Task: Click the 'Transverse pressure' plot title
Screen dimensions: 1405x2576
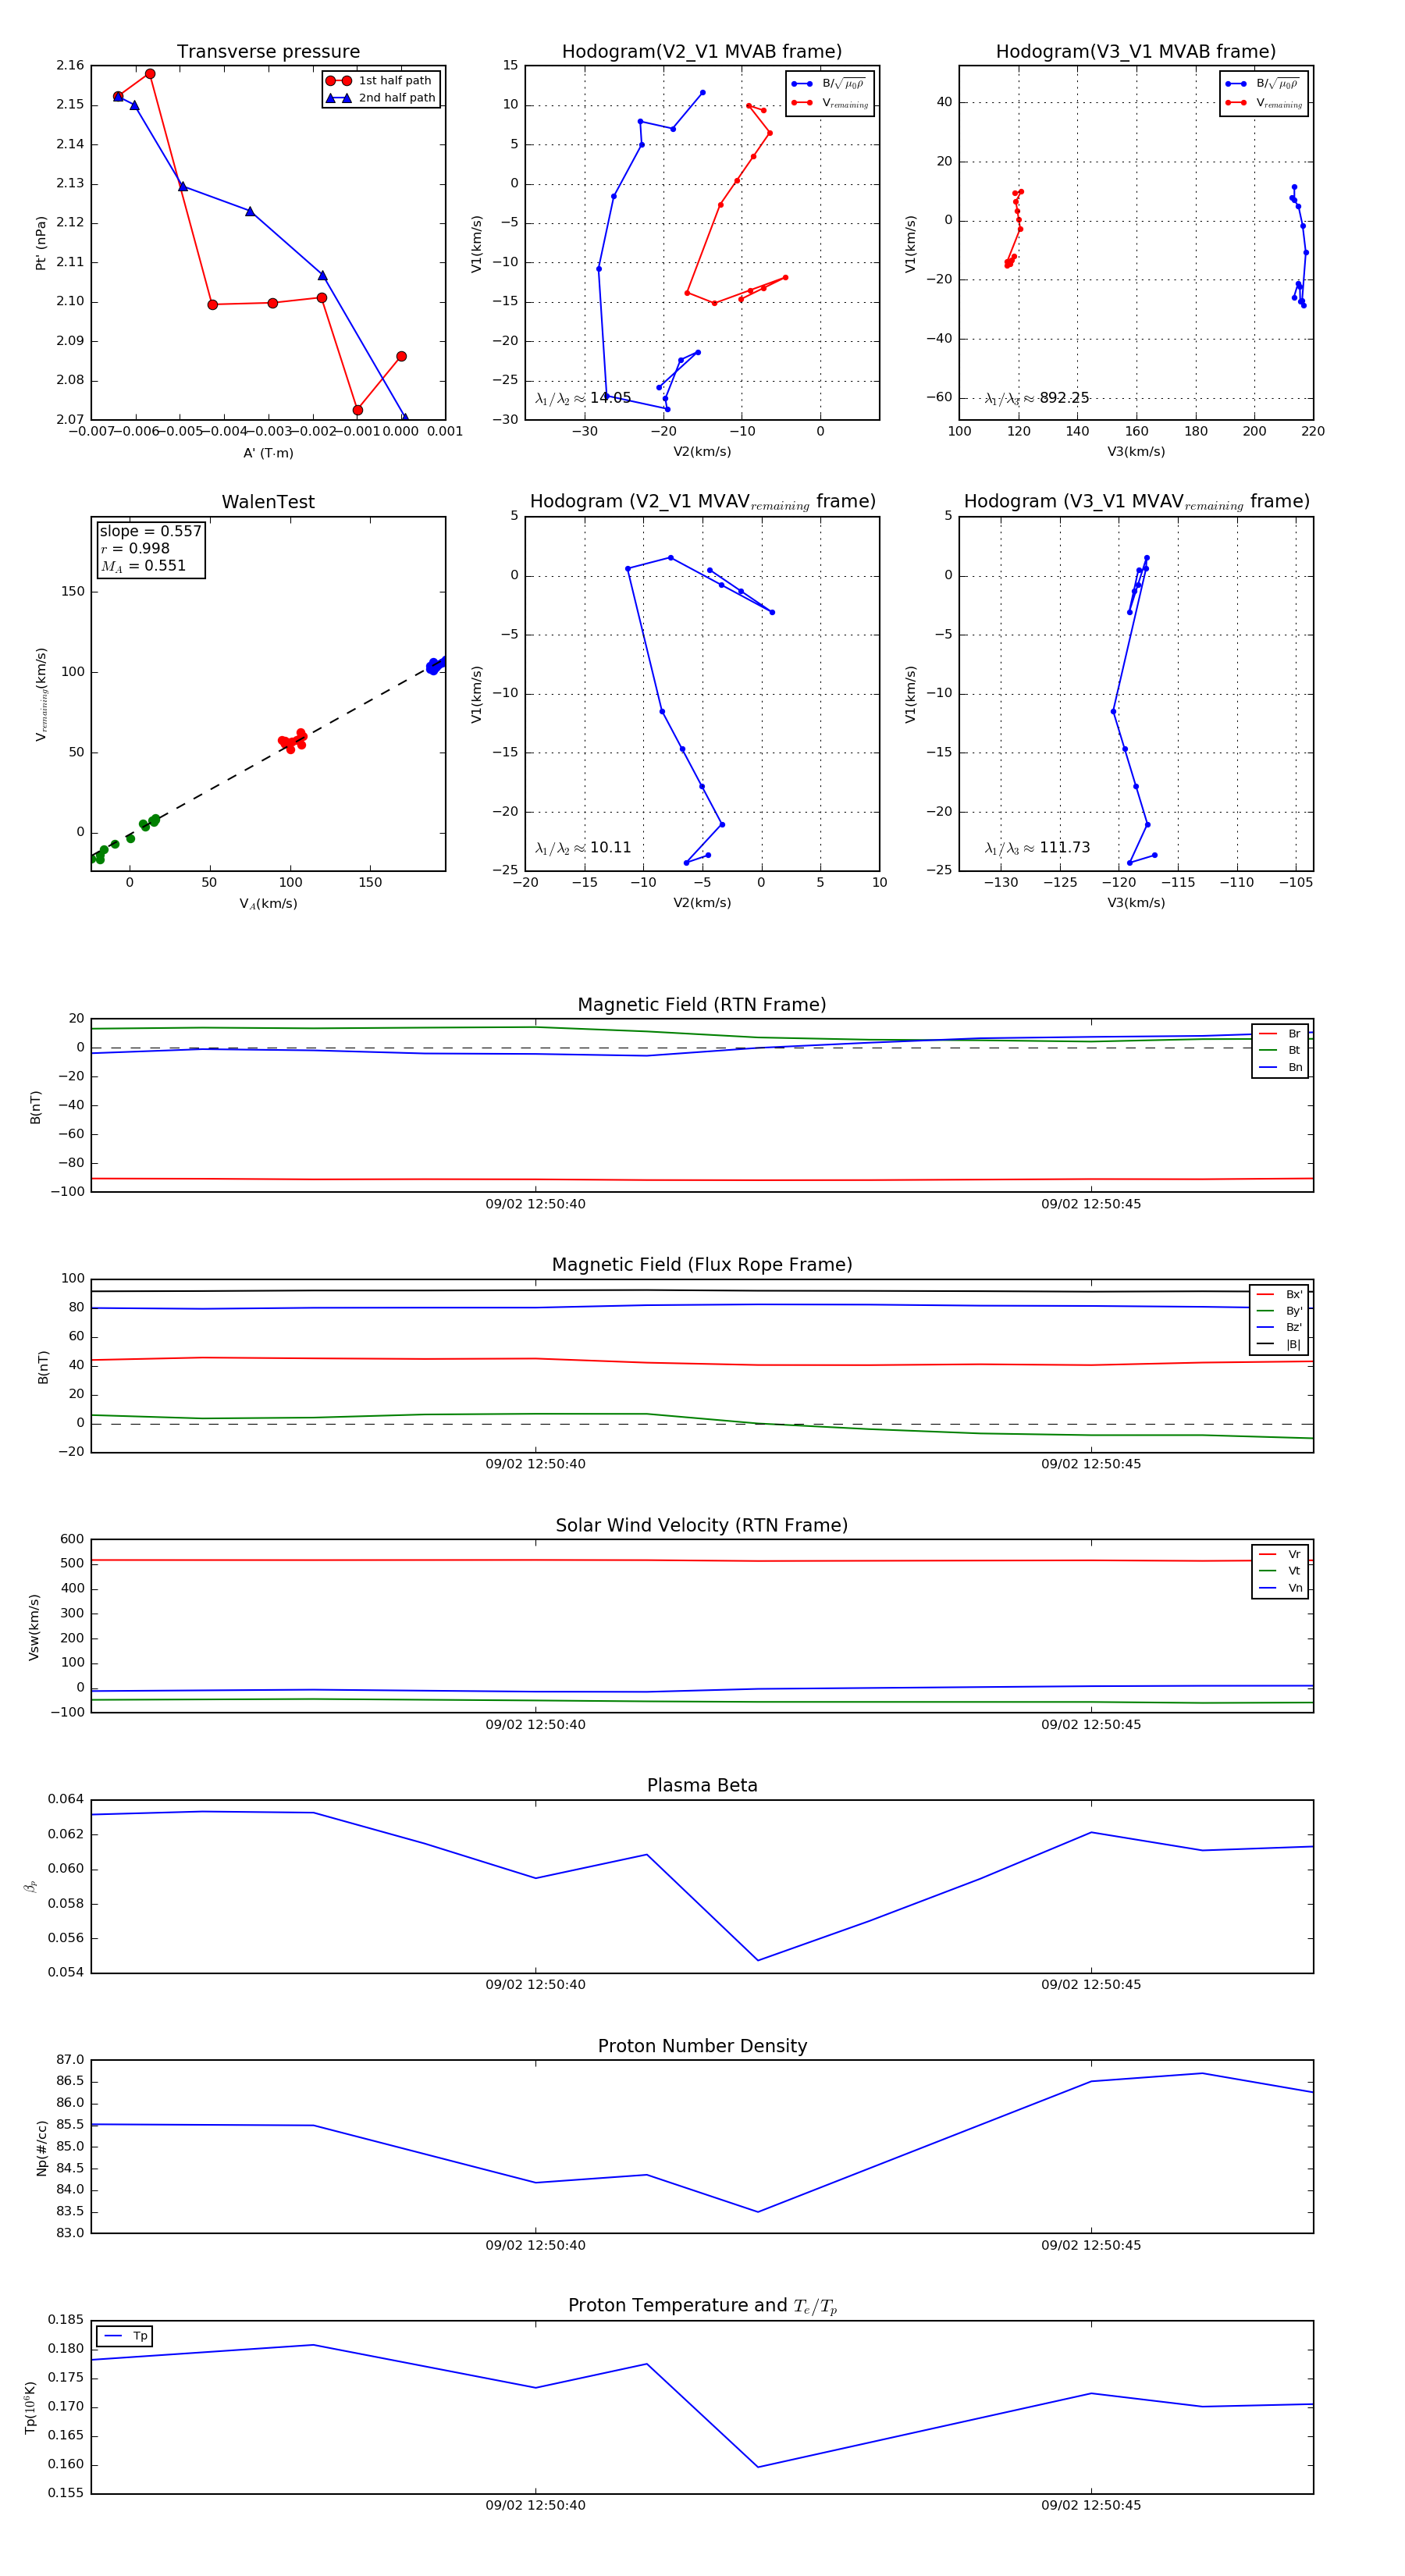Action: pyautogui.click(x=268, y=52)
